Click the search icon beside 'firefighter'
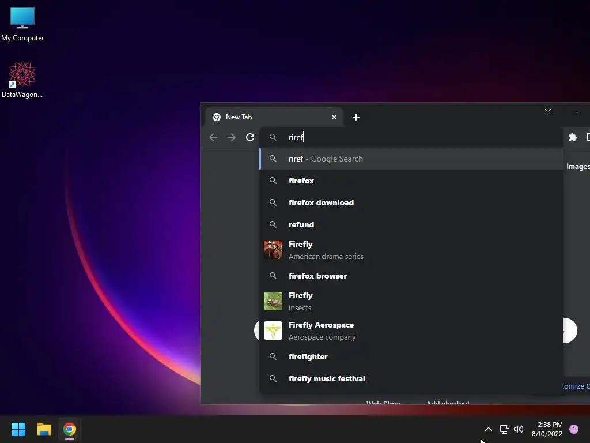 point(273,356)
